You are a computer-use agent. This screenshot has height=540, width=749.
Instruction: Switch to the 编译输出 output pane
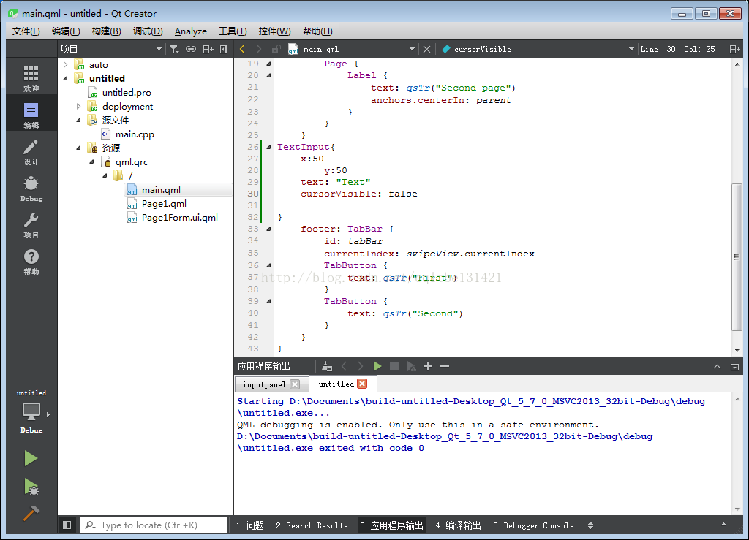point(459,525)
